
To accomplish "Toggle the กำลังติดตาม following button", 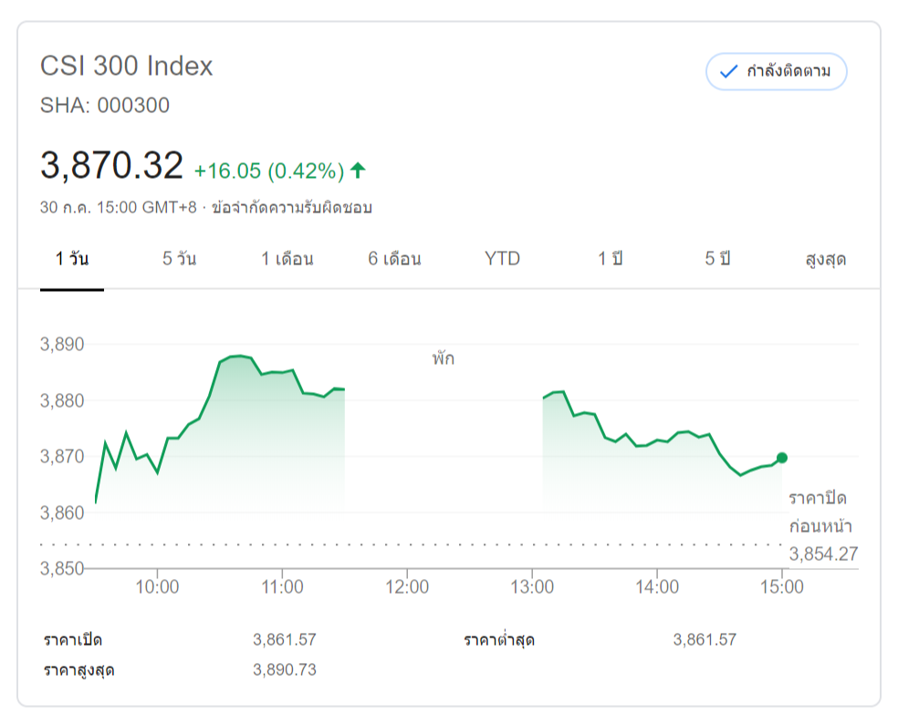I will pos(777,72).
